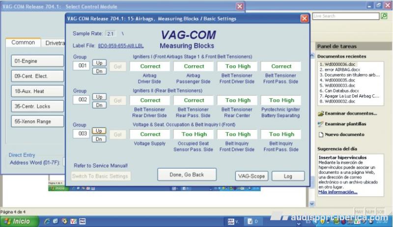Click the Examinar plantillas icon
Screen dimensions: 393x227
[x=321, y=124]
